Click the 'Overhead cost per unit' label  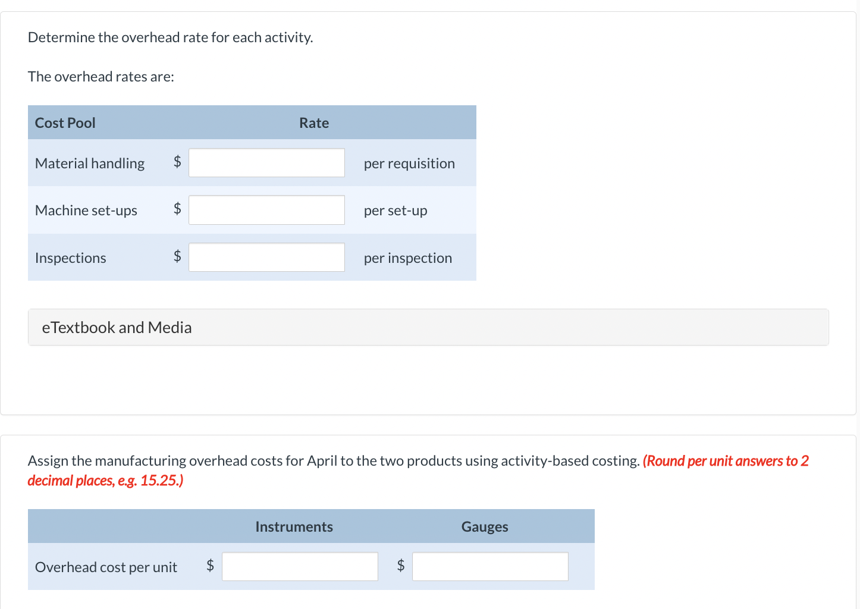(x=106, y=567)
